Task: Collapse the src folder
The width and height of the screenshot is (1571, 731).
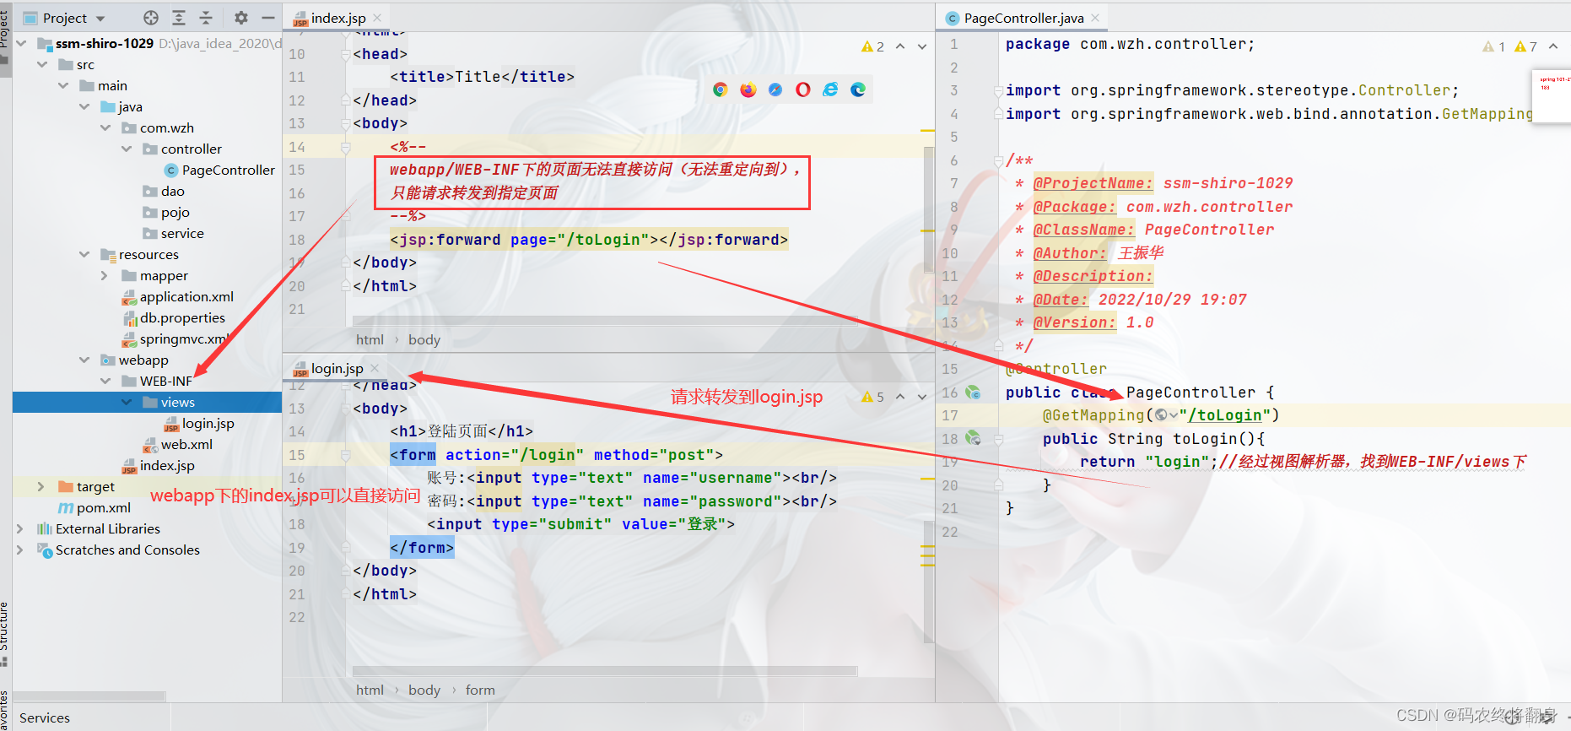Action: [42, 64]
